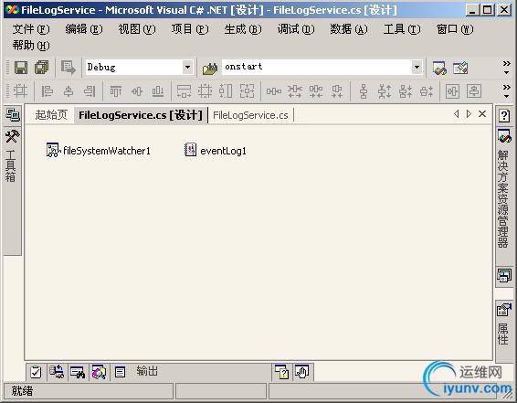Screen dimensions: 517x403
Task: Click the bottom hand breakpoint icon
Action: (302, 372)
